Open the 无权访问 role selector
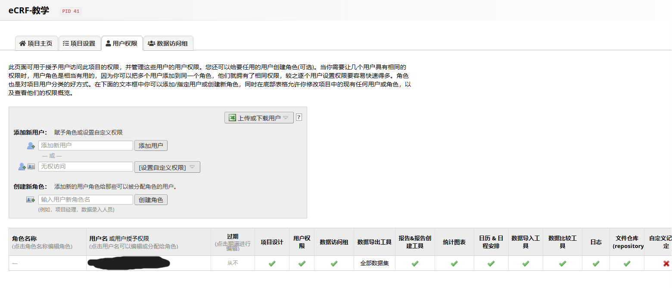 pos(85,166)
